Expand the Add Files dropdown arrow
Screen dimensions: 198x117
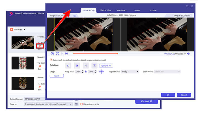click(x=25, y=30)
